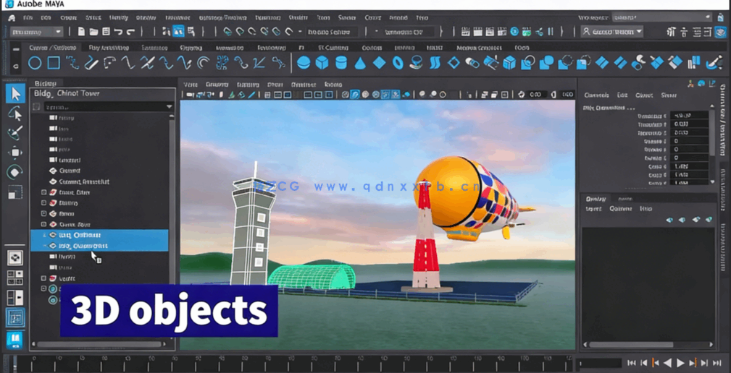
Task: Open the outliner search filter dropdown arrow
Action: tap(170, 106)
